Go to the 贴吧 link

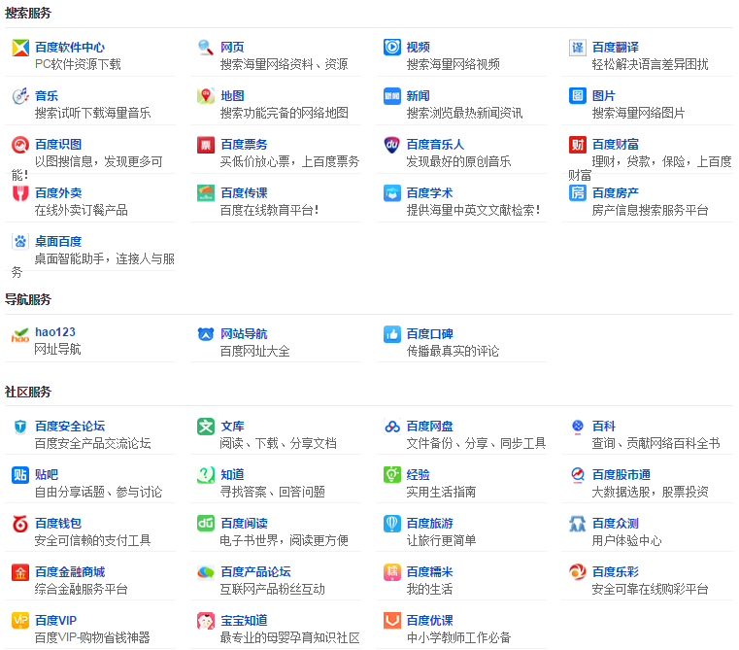coord(47,475)
